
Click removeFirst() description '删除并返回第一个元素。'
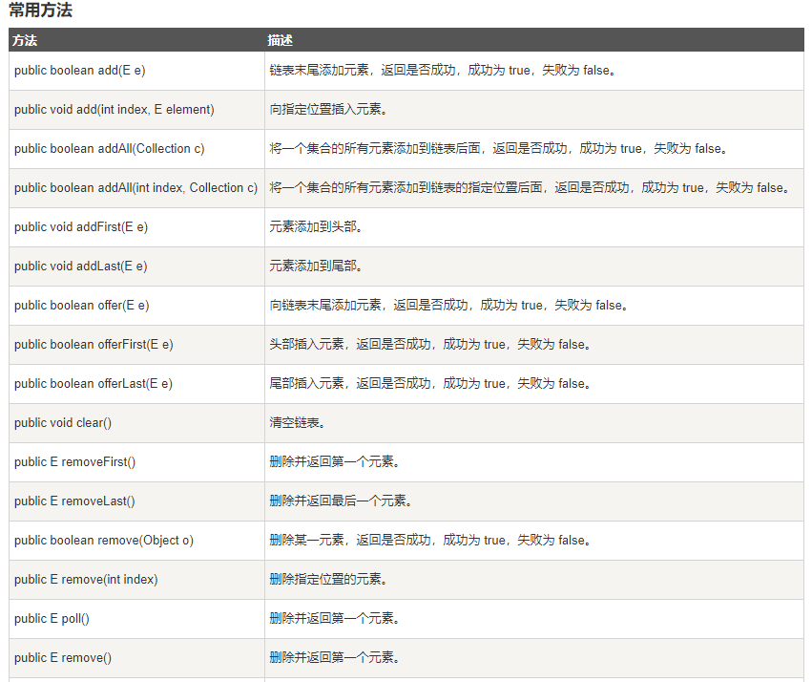pyautogui.click(x=335, y=462)
